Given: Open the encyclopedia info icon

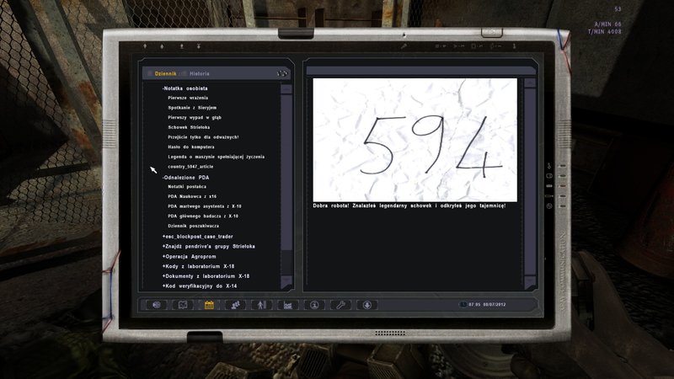Looking at the screenshot, I should (314, 304).
